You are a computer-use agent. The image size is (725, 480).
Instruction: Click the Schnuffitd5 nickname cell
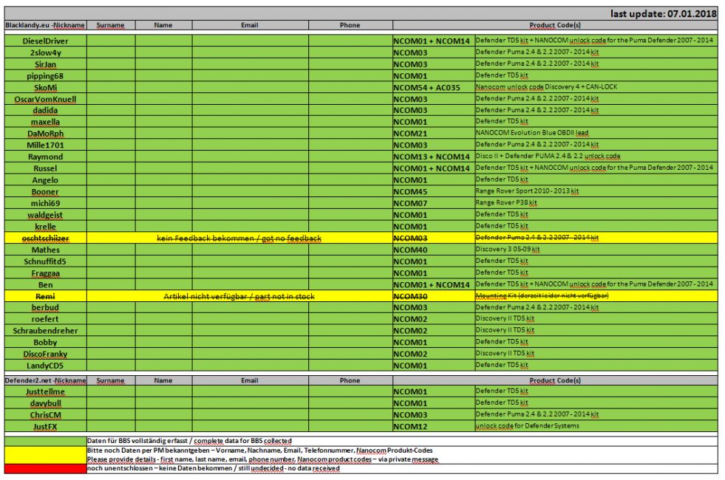point(45,261)
